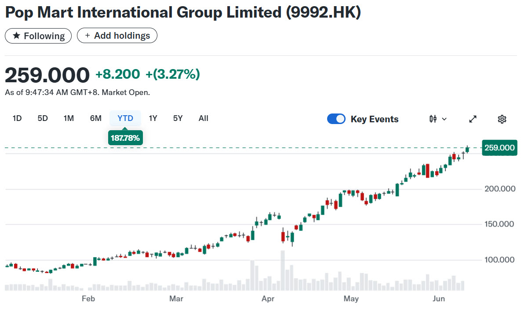Toggle the Key Events switch
Image resolution: width=521 pixels, height=311 pixels.
pyautogui.click(x=336, y=119)
